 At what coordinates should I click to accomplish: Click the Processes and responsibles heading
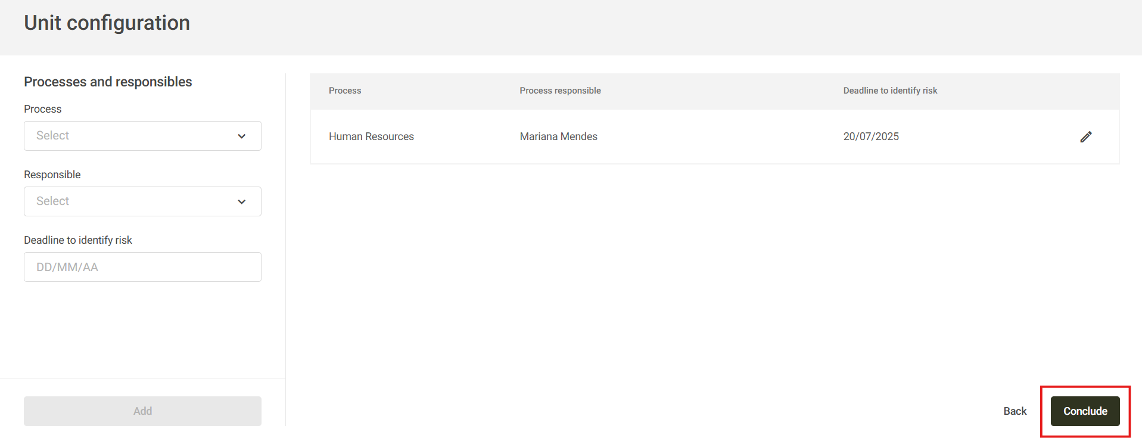(108, 82)
